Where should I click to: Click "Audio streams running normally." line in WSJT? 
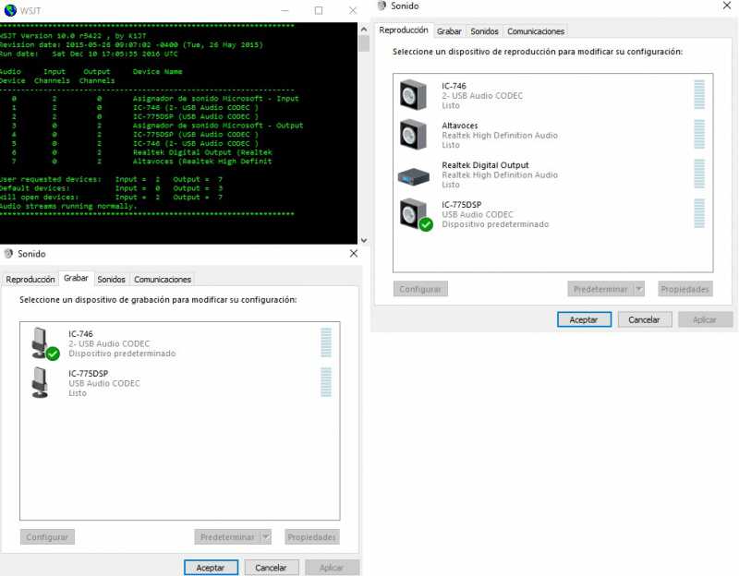click(67, 206)
